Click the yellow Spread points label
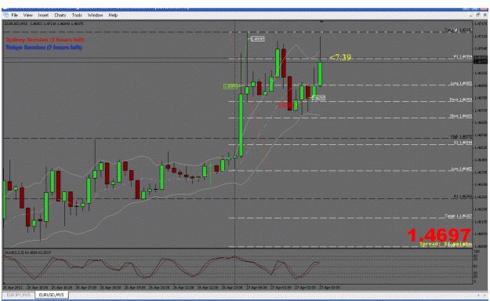Screen dimensions: 490x301 [445, 244]
